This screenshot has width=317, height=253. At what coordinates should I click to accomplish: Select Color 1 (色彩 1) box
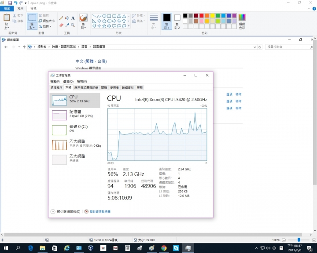tap(167, 22)
